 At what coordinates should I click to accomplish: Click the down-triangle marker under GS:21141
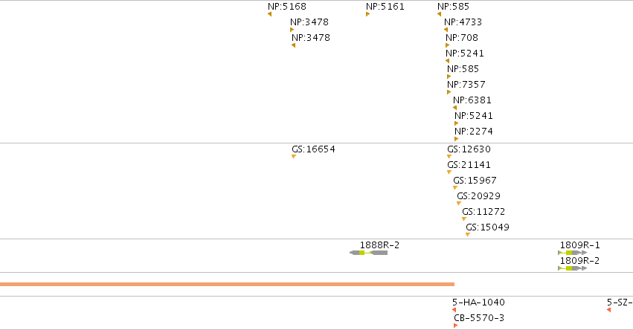coord(449,172)
